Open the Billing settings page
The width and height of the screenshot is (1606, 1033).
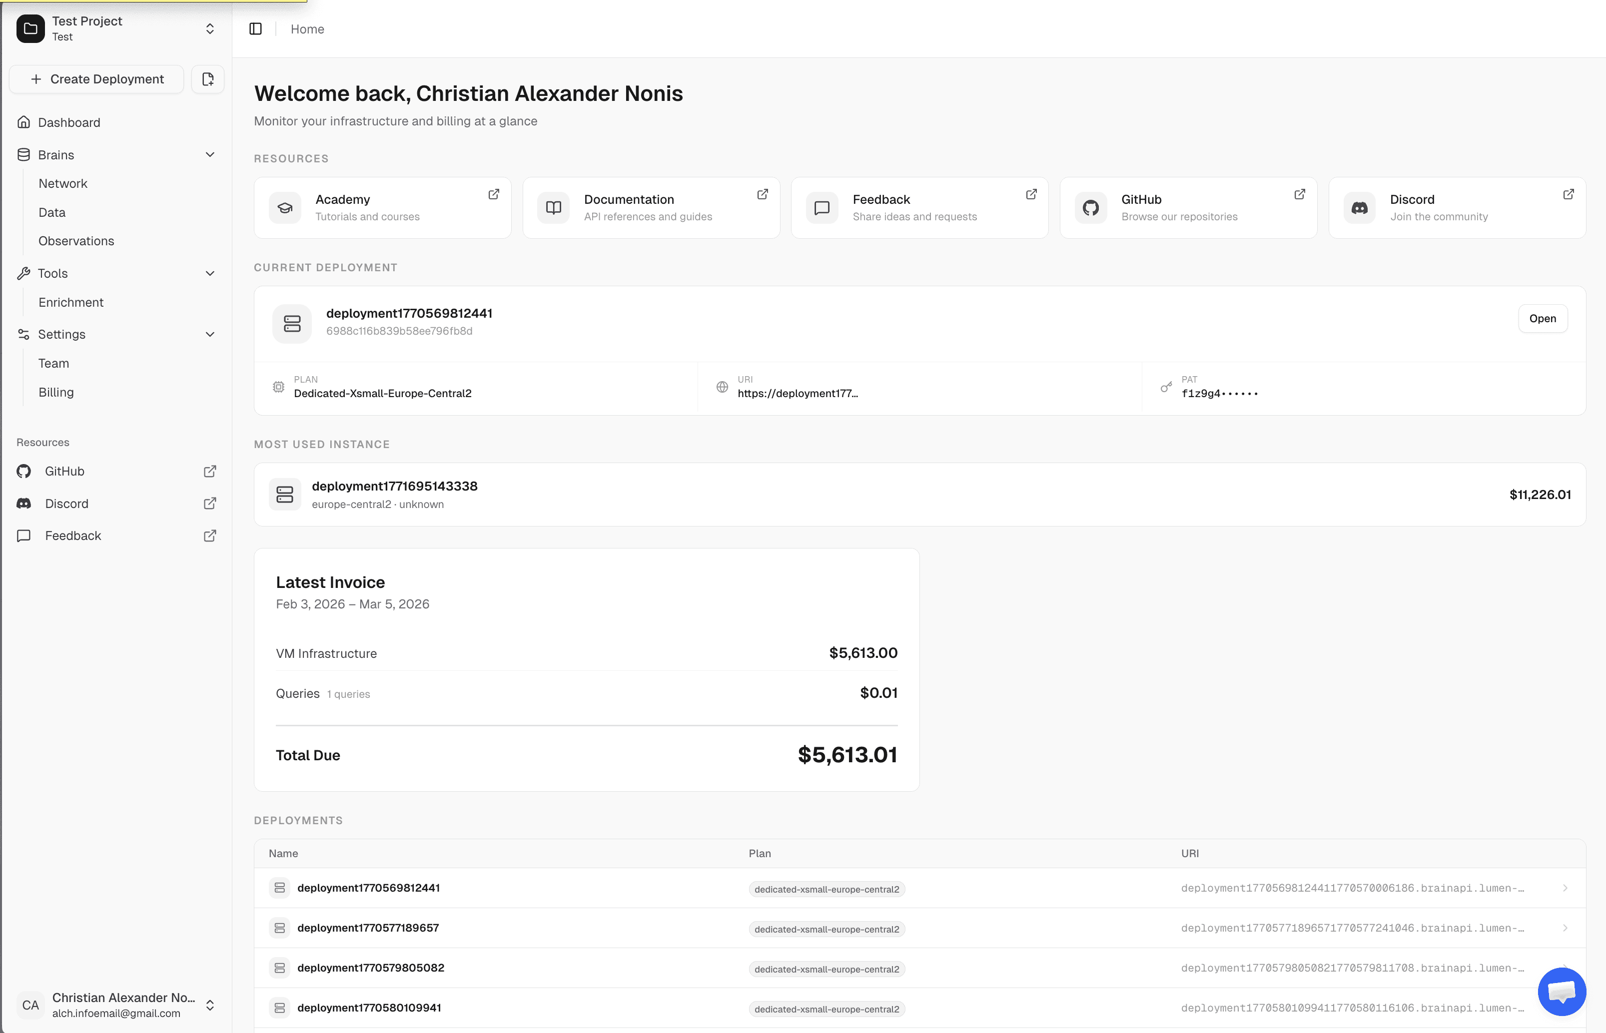tap(56, 393)
